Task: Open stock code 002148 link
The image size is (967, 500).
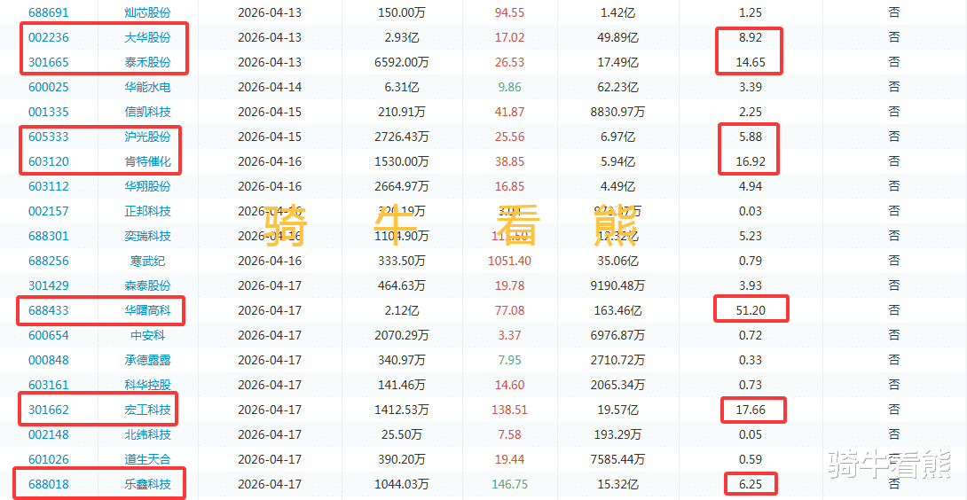Action: coord(49,434)
